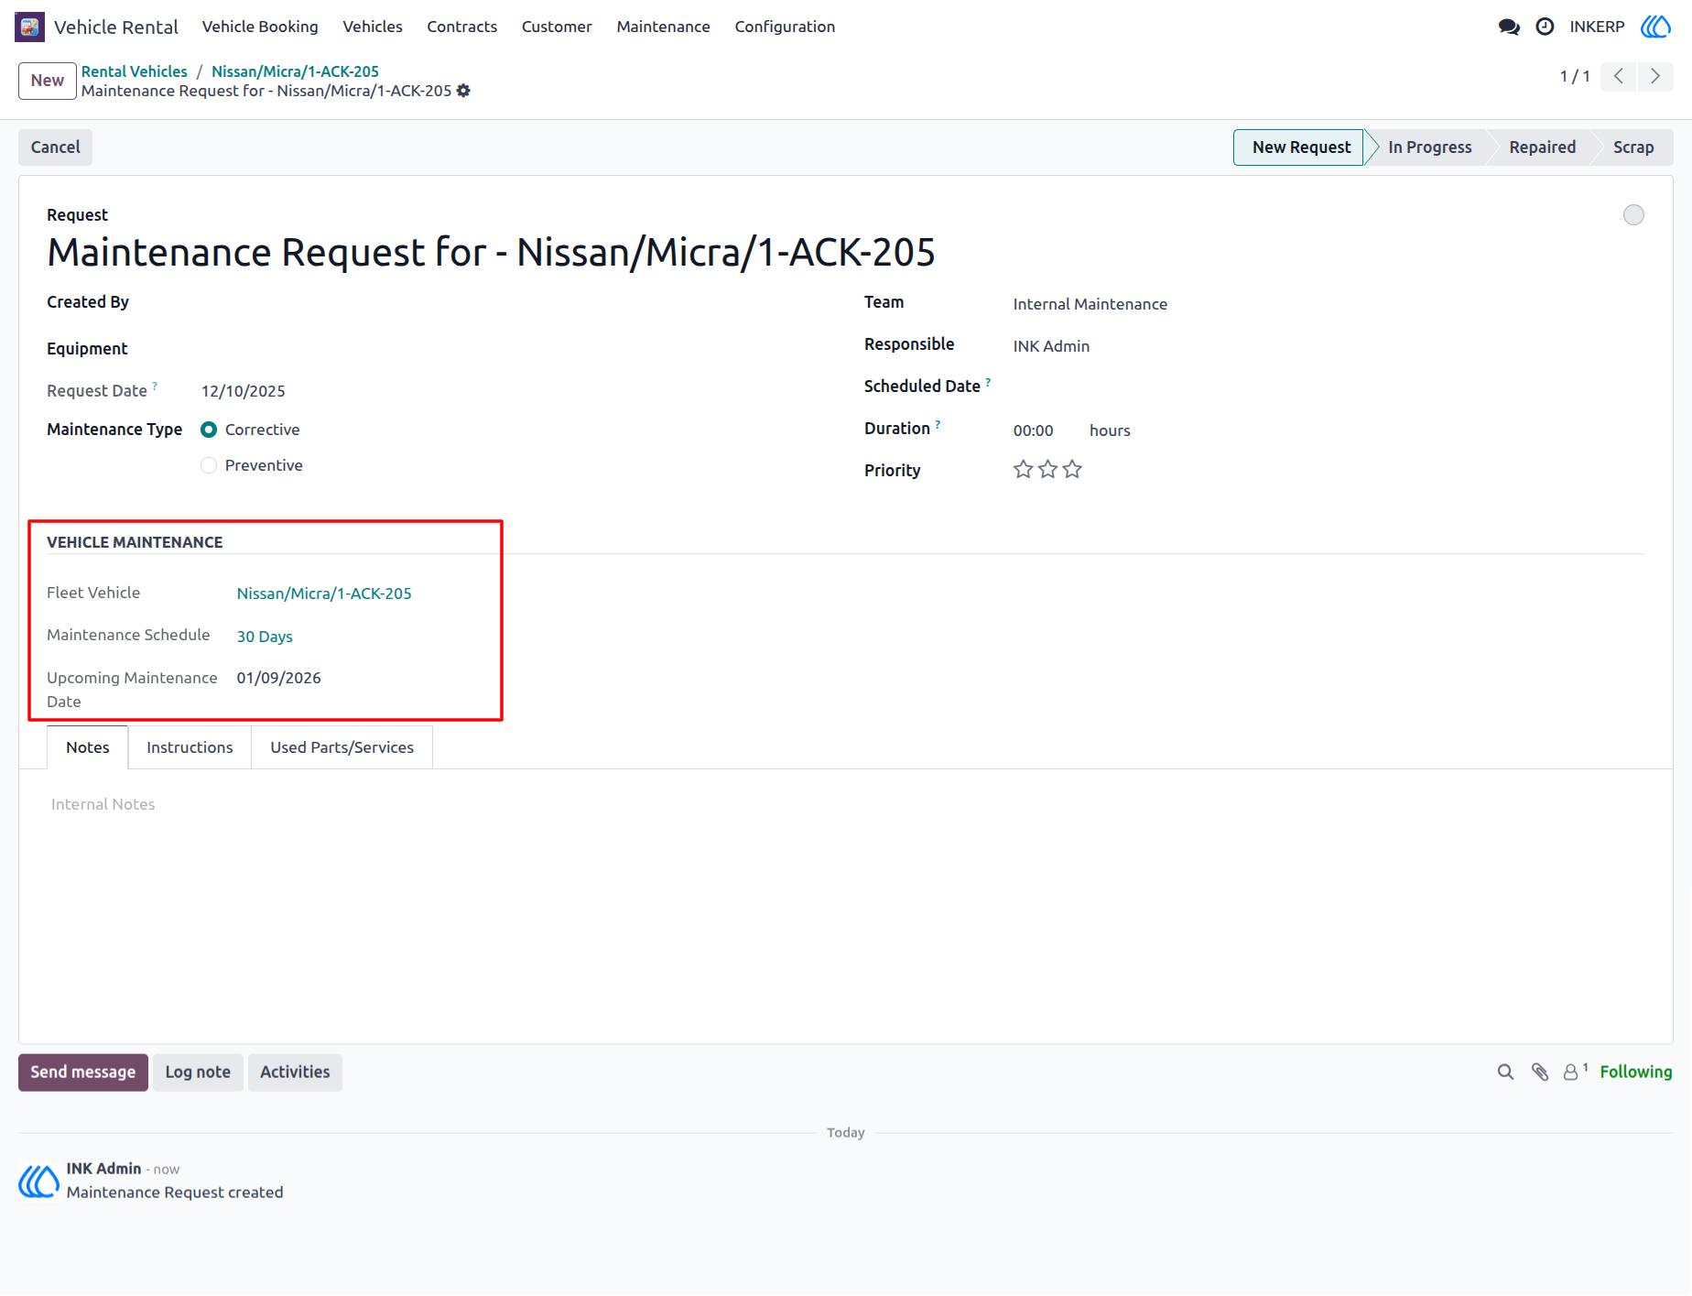Image resolution: width=1692 pixels, height=1296 pixels.
Task: Click INK Admin avatar in message log
Action: pos(38,1181)
